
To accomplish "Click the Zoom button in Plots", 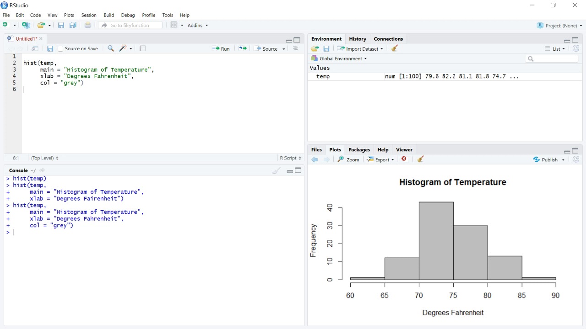I will tap(348, 159).
